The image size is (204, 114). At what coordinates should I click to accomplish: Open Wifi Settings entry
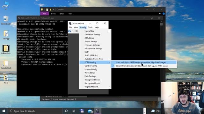click(95, 73)
